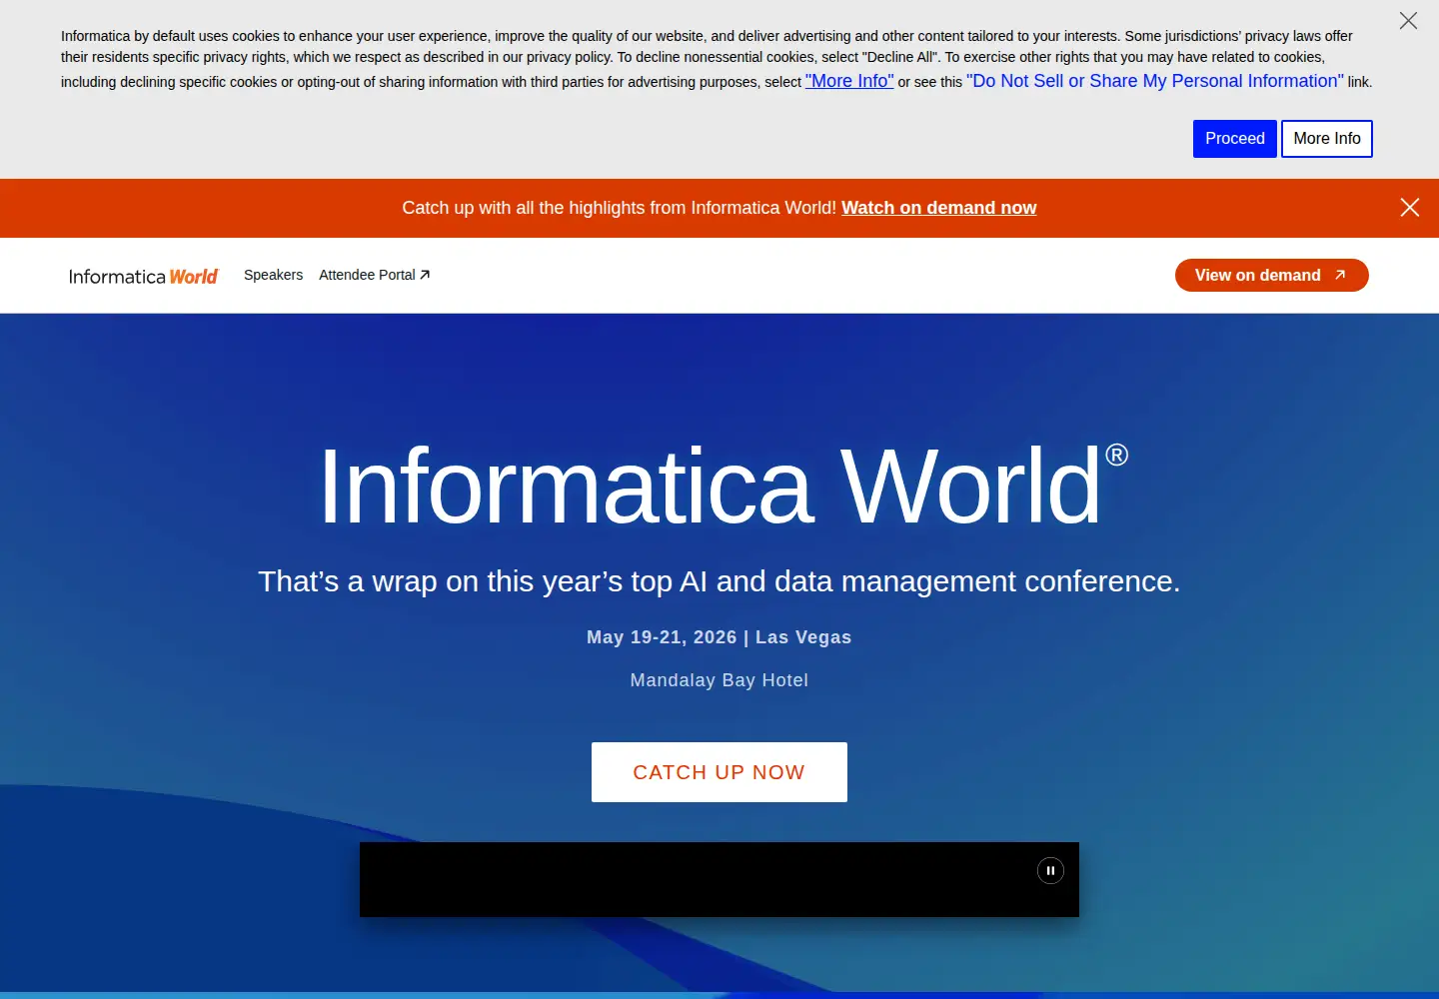1439x999 pixels.
Task: Open the Speakers menu item
Action: click(x=273, y=275)
